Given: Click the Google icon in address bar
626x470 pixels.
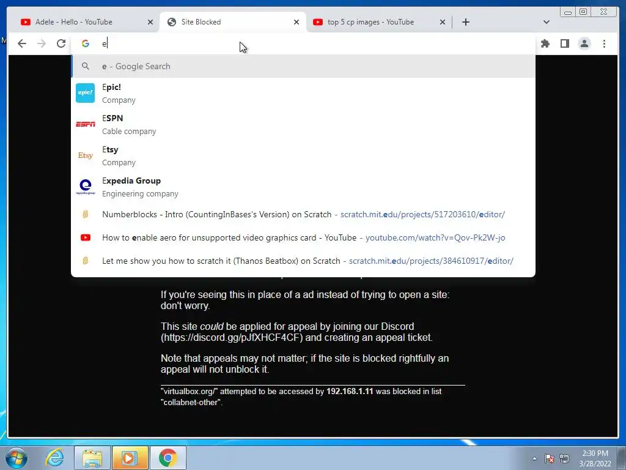Looking at the screenshot, I should (86, 43).
